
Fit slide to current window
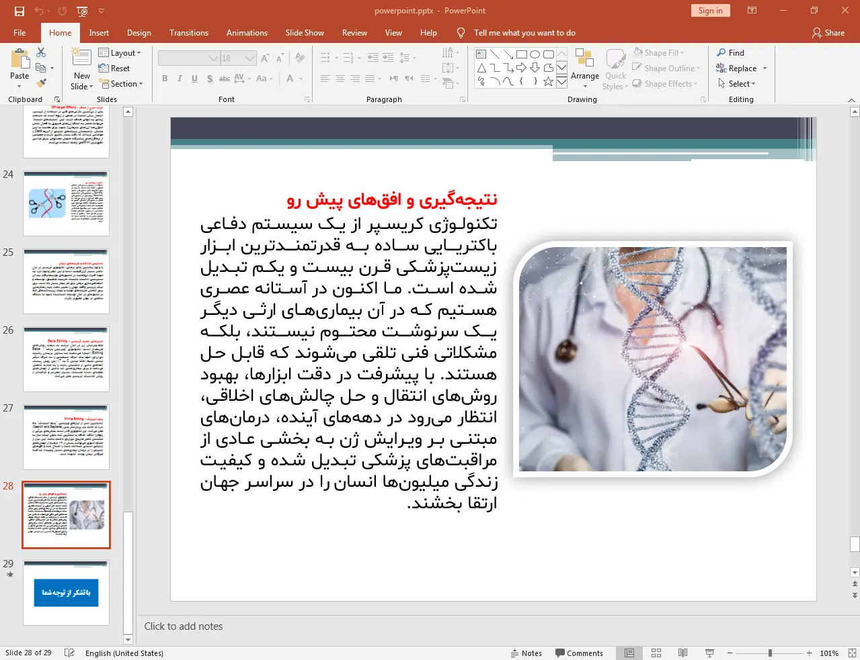click(x=852, y=653)
